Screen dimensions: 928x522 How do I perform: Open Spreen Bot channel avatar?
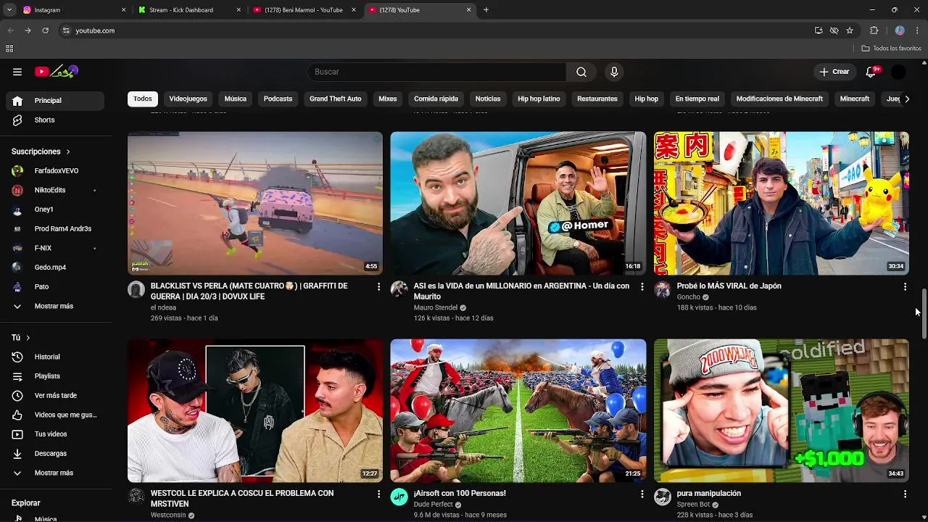coord(662,497)
